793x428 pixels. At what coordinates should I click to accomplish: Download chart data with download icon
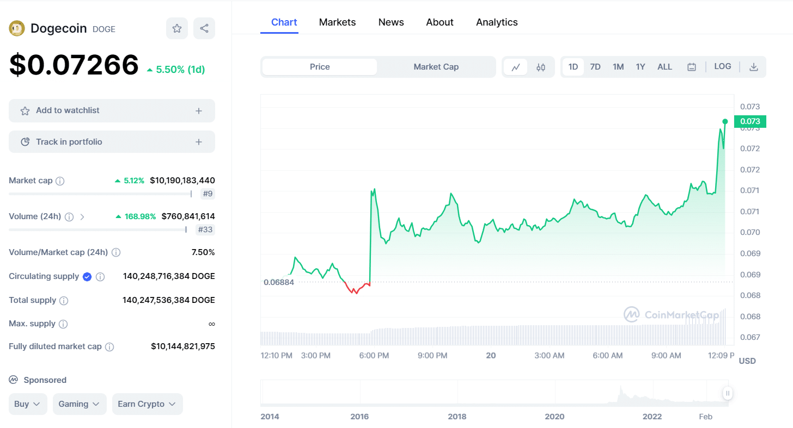coord(754,67)
